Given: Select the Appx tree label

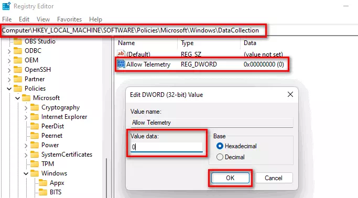Looking at the screenshot, I should tap(57, 183).
